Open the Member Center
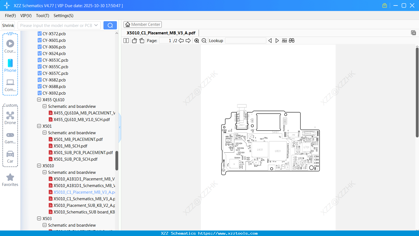This screenshot has width=419, height=236. click(x=143, y=24)
